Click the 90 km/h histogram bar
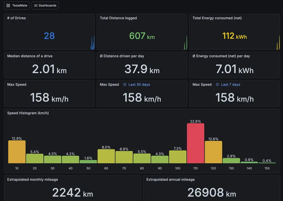 pyautogui.click(x=160, y=159)
